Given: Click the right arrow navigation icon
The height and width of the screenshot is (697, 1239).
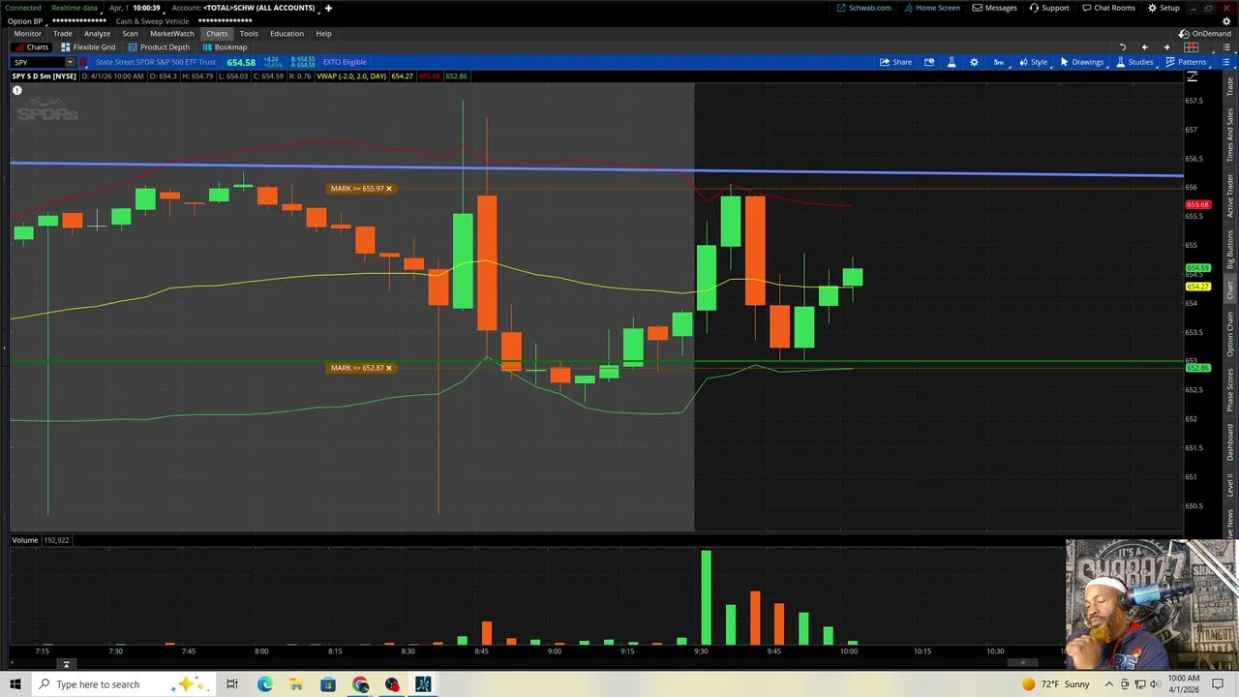Looking at the screenshot, I should (1166, 47).
